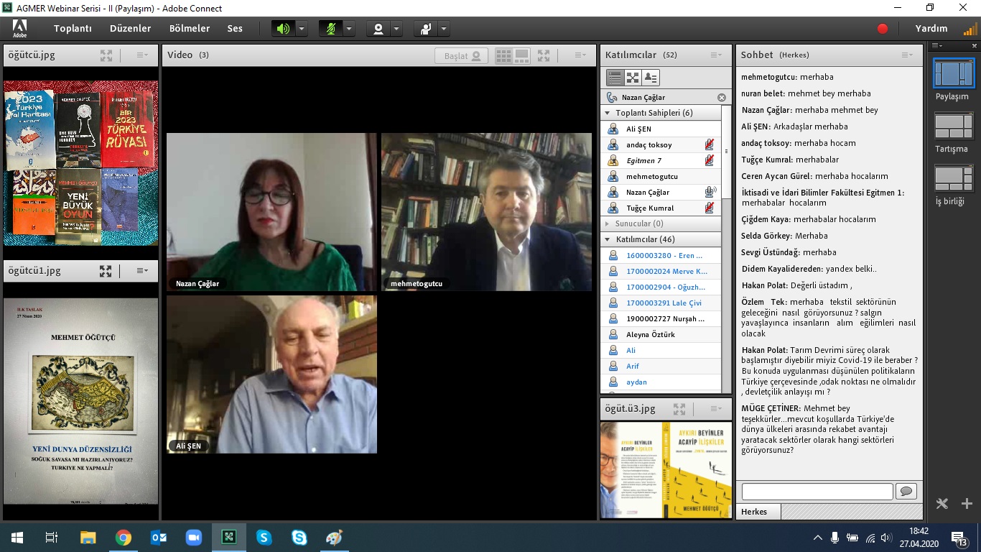981x552 pixels.
Task: Click the Başlat webcam button
Action: point(462,55)
